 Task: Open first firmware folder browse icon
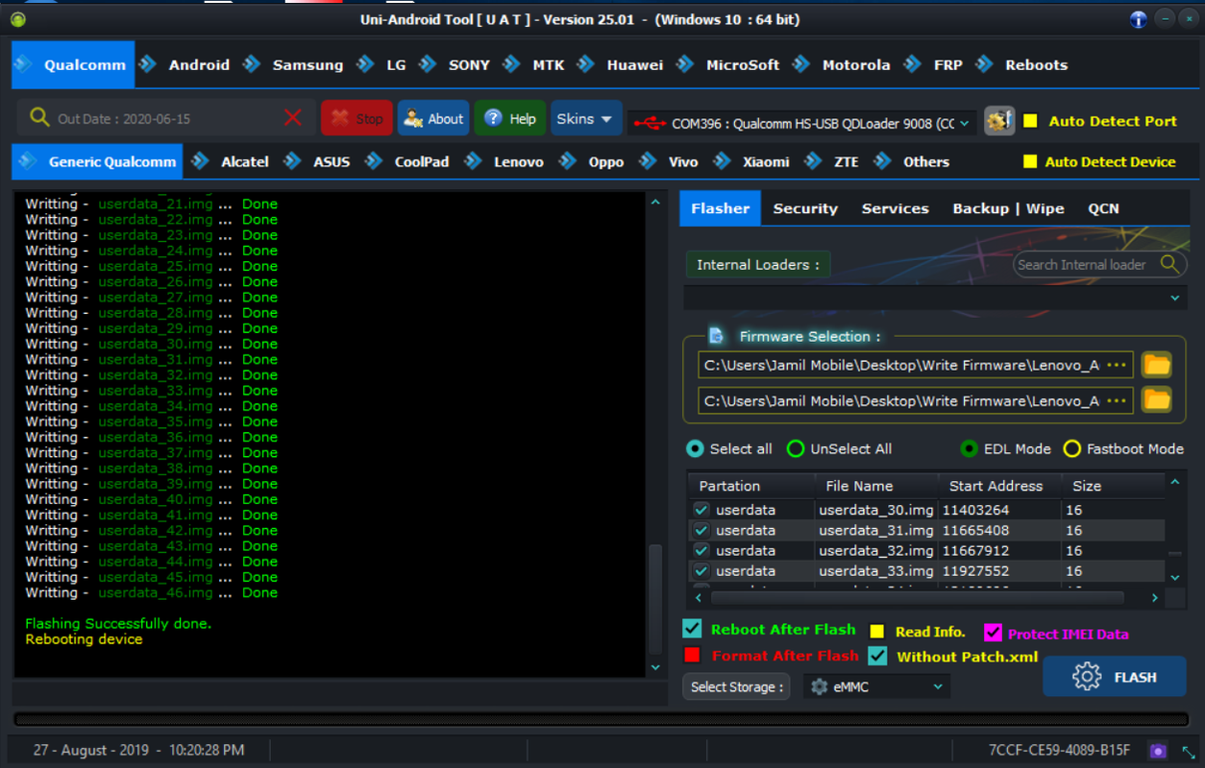1157,365
